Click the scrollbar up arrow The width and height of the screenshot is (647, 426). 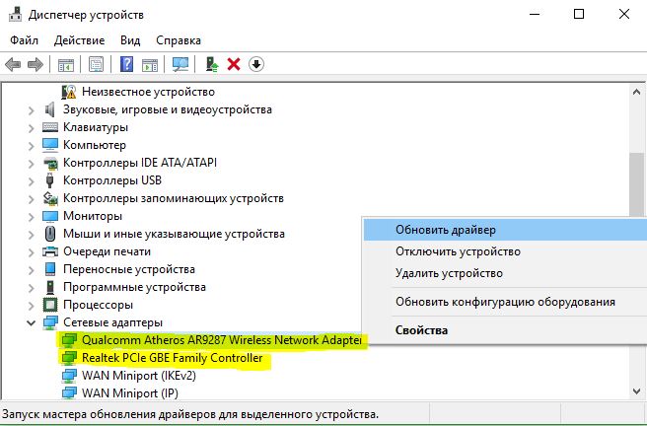[636, 93]
